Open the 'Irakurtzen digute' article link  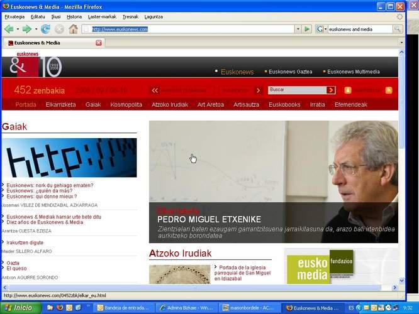pos(25,242)
